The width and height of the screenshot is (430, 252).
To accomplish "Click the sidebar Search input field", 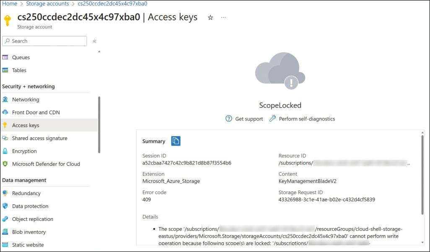I will click(44, 41).
